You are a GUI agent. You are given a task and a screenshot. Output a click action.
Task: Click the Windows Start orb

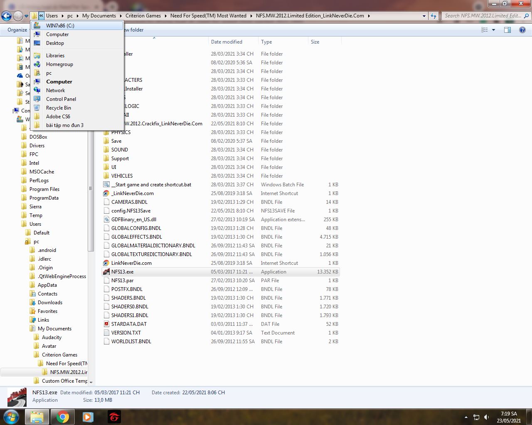11,416
